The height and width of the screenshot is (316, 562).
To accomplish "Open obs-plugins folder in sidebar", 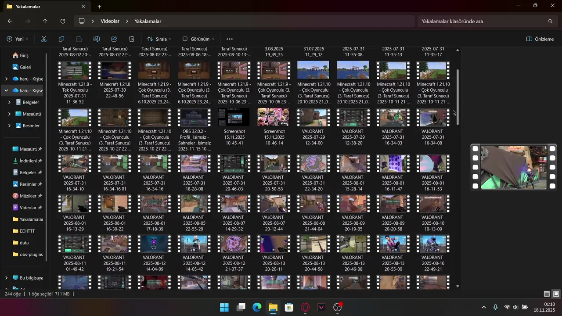I will [x=28, y=254].
